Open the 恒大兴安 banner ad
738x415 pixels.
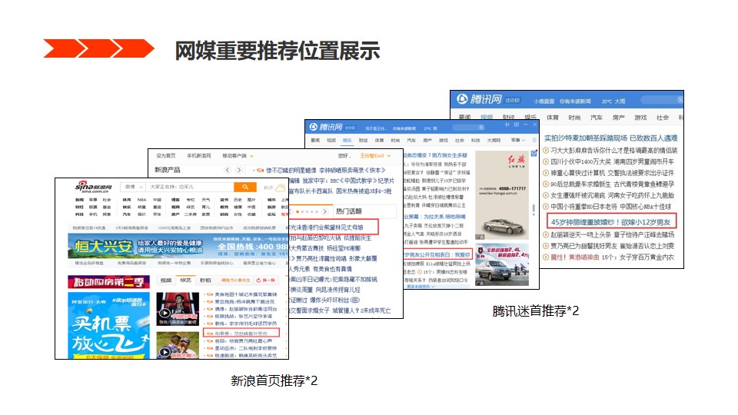(x=178, y=246)
